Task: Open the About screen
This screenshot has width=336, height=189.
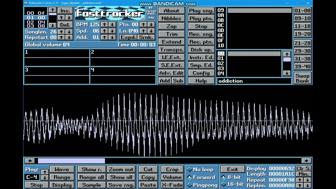Action: (171, 11)
